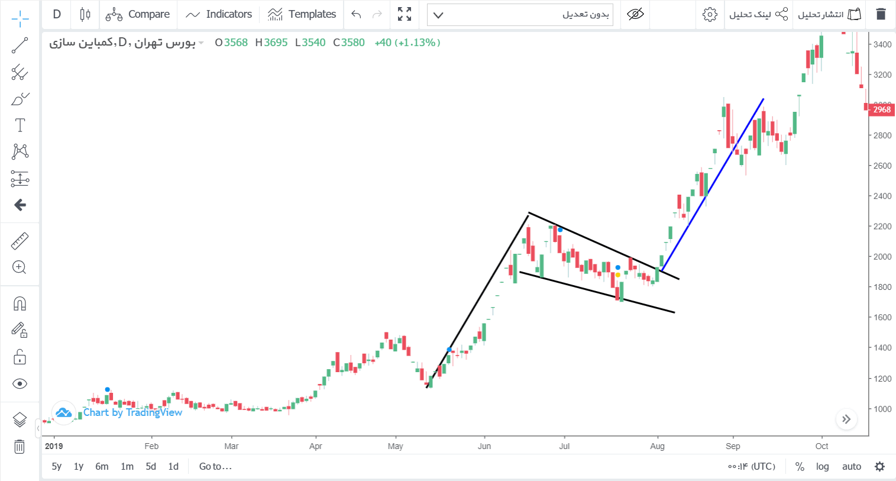Screen dimensions: 896x481
Task: Select the ruler measure tool
Action: click(x=20, y=241)
